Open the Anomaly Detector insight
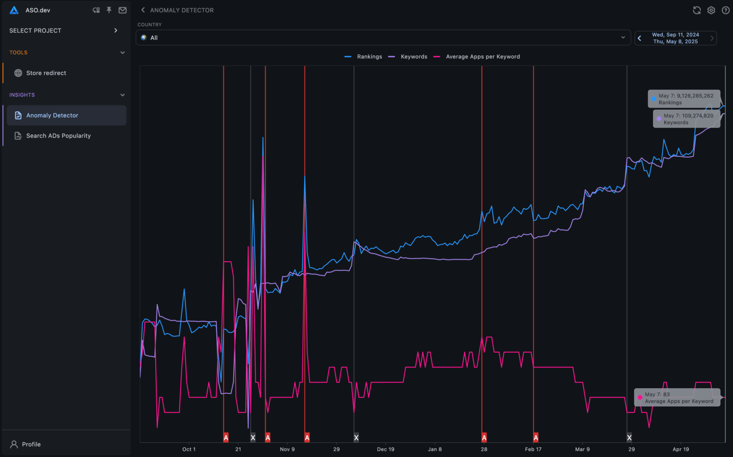The height and width of the screenshot is (457, 733). 51,115
